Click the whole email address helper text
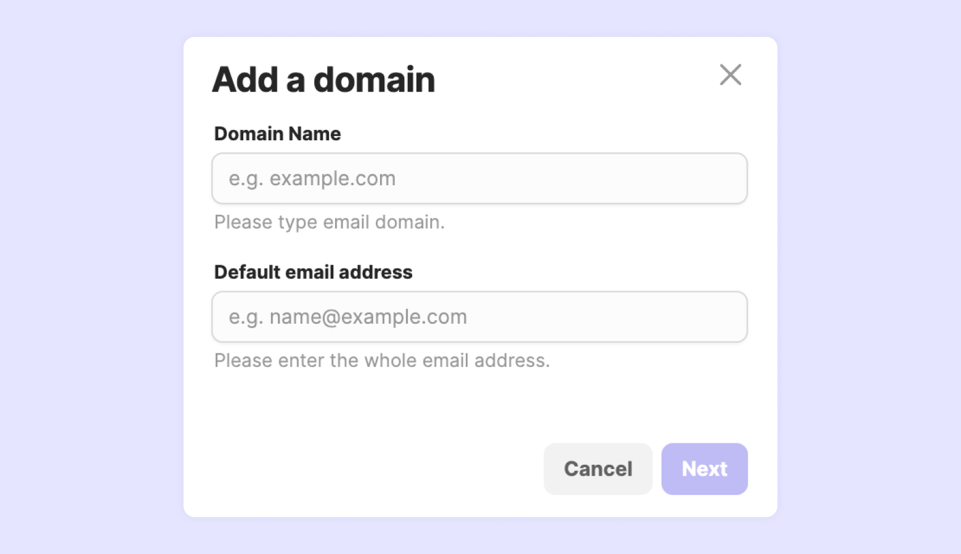The image size is (961, 554). [382, 361]
